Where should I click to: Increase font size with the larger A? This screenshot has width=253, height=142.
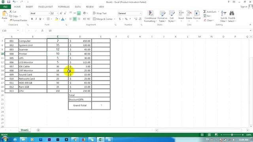61,13
